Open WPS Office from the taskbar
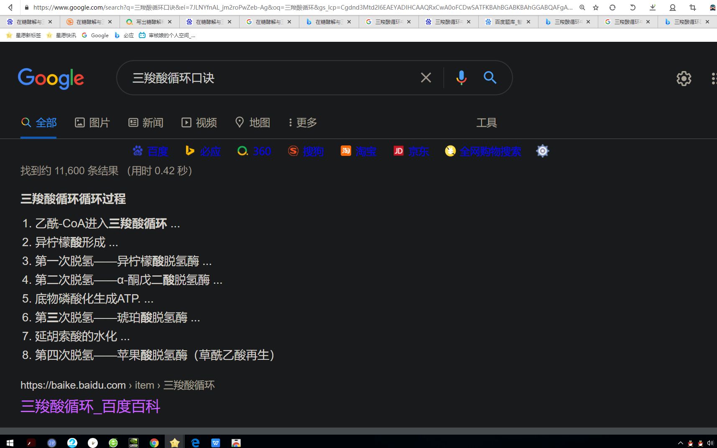 (216, 443)
